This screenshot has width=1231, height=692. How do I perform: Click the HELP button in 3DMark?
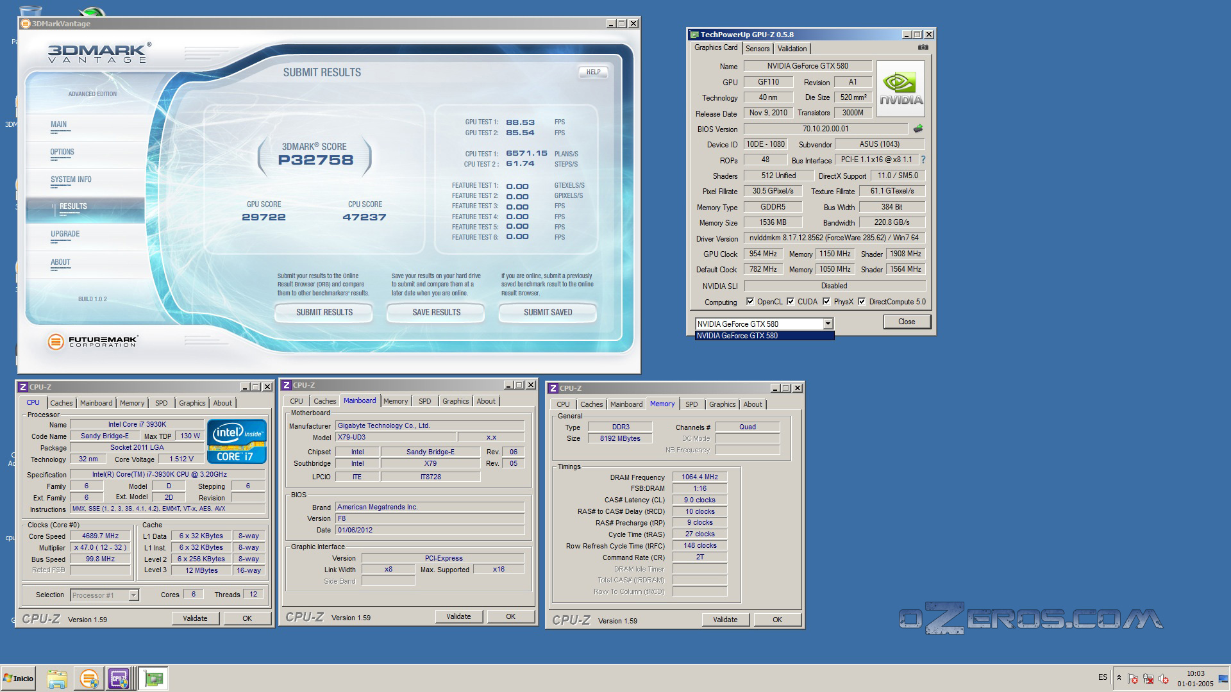tap(593, 72)
